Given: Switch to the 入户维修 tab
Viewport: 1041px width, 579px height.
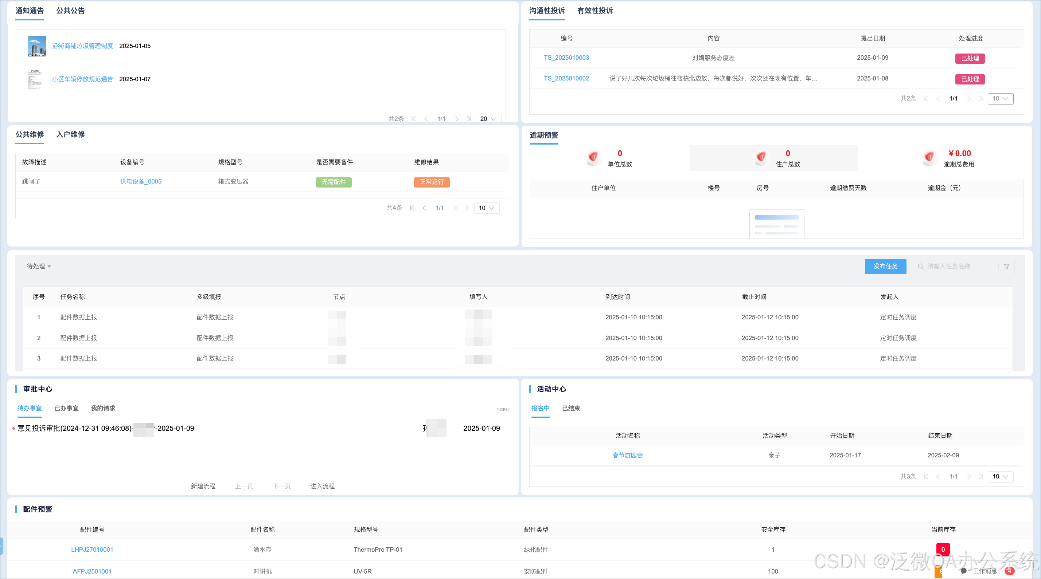Looking at the screenshot, I should (x=70, y=134).
